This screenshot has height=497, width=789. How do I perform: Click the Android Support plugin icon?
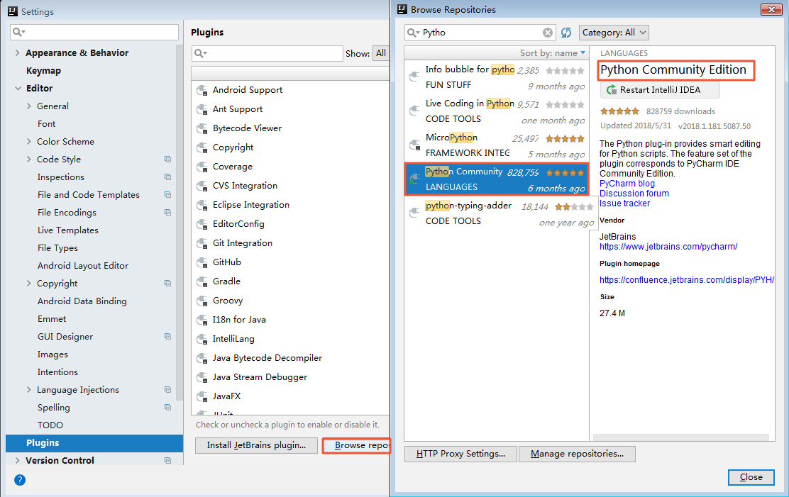(x=202, y=90)
